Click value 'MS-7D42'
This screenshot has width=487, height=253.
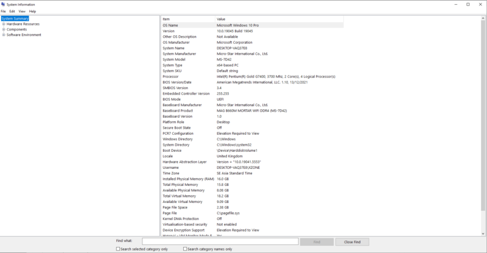224,59
